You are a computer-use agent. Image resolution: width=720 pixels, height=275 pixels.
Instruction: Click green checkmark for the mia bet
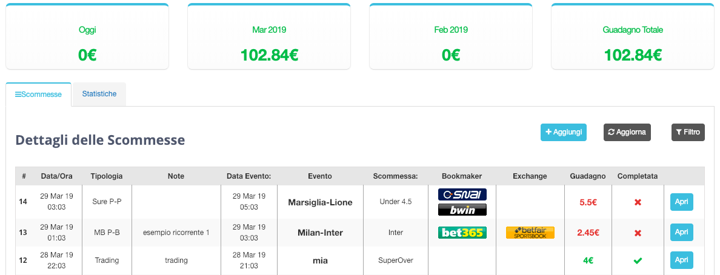click(x=638, y=260)
